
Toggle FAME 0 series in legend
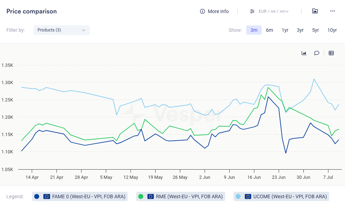[x=89, y=196]
